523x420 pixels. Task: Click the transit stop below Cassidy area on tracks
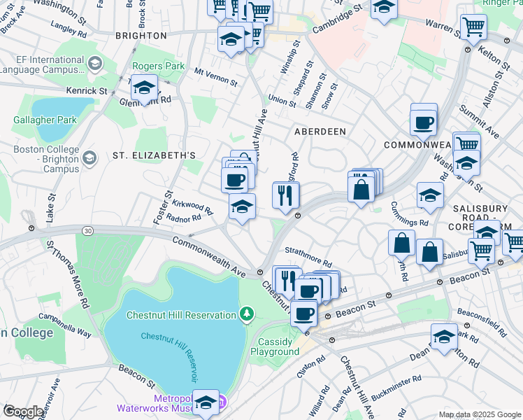tap(332, 340)
